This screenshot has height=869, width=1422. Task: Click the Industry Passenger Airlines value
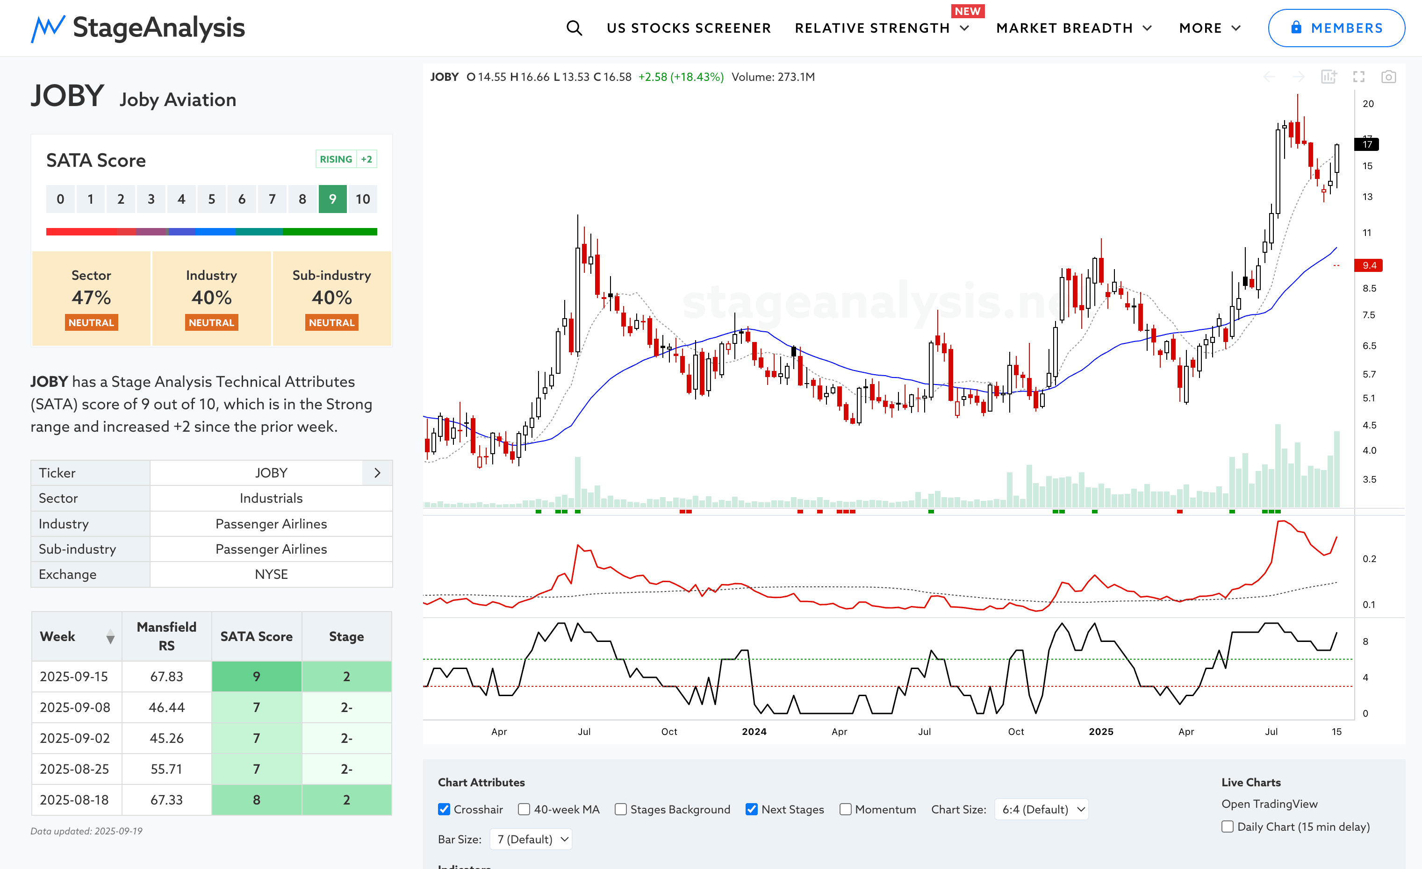(x=271, y=524)
